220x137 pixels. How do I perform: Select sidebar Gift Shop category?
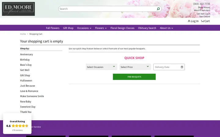pos(25,76)
